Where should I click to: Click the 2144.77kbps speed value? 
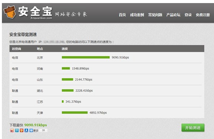click(x=84, y=80)
